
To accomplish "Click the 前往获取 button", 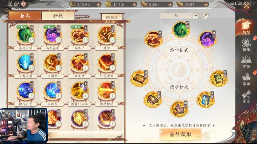I will point(181,134).
